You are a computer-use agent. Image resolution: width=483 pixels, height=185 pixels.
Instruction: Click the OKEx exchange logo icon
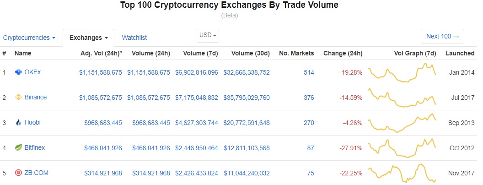point(19,72)
